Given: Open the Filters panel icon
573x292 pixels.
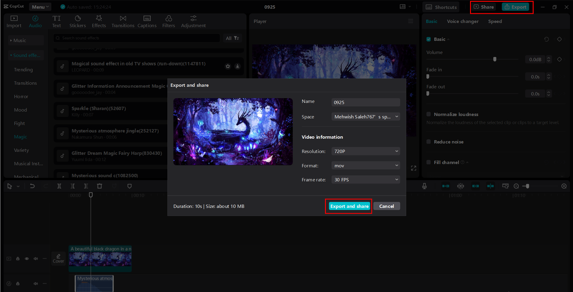Looking at the screenshot, I should point(169,21).
